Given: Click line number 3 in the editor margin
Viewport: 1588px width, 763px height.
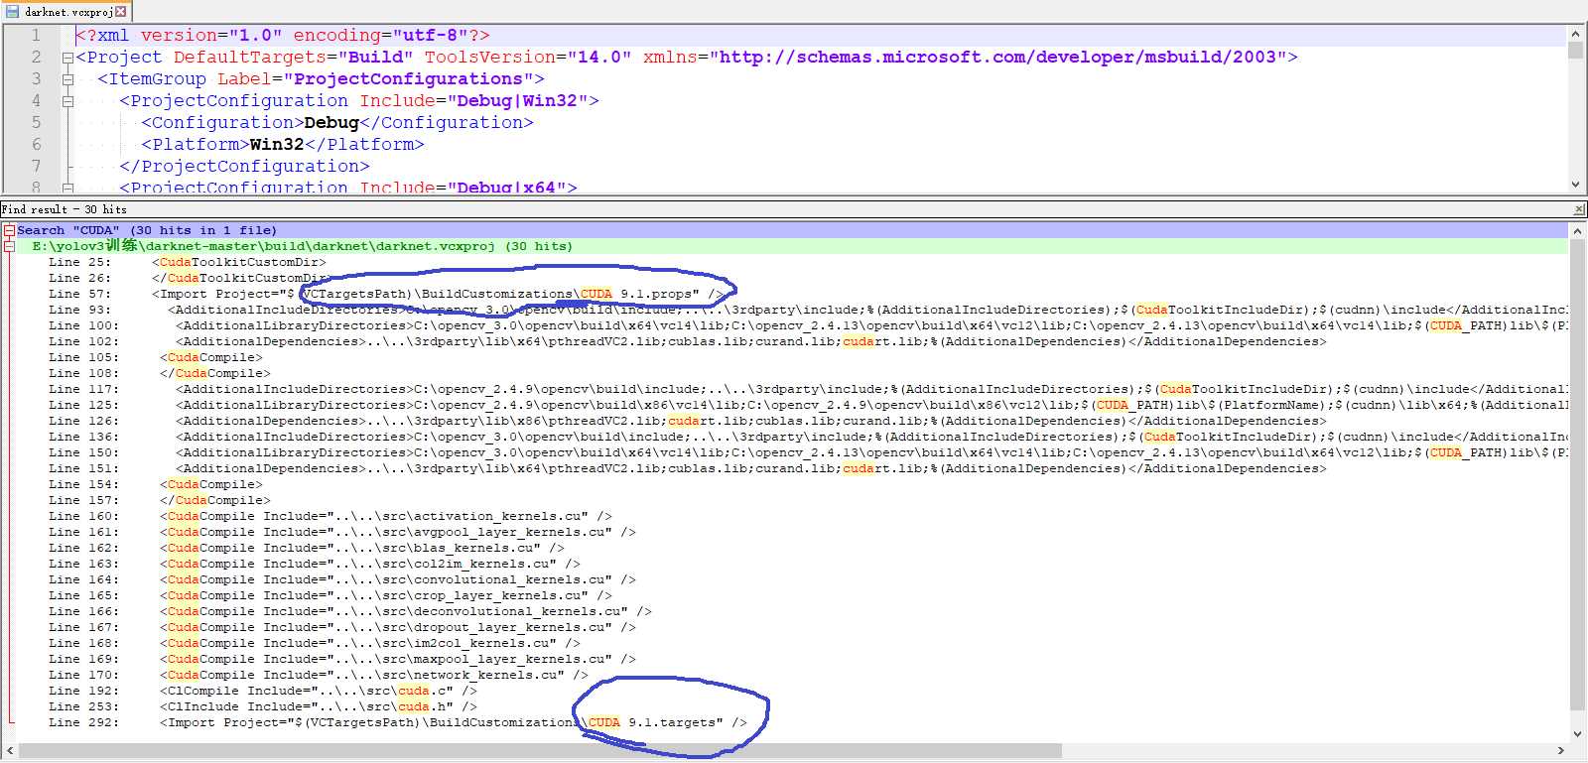Looking at the screenshot, I should click(x=37, y=79).
